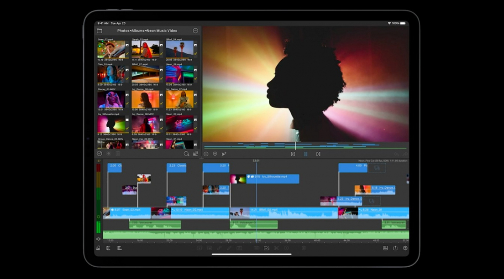Click the marker shield icon below preview
The image size is (504, 279).
pyautogui.click(x=215, y=154)
